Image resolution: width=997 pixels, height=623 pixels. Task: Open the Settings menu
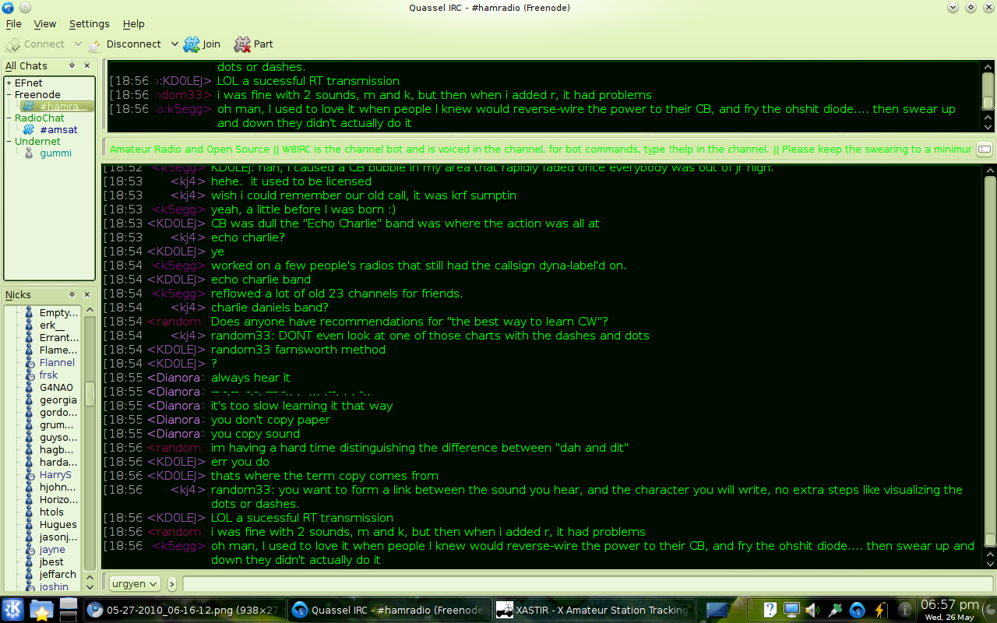(x=89, y=24)
